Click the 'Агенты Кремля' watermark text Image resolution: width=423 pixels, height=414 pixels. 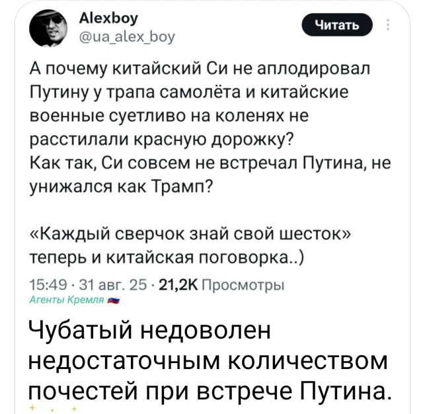[66, 300]
